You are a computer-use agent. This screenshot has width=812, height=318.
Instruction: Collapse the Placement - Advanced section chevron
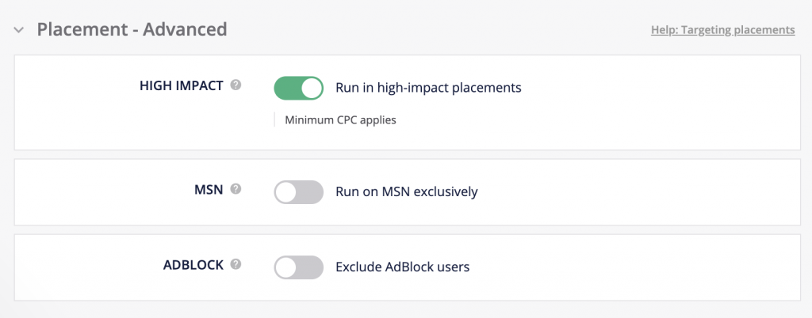click(x=18, y=30)
